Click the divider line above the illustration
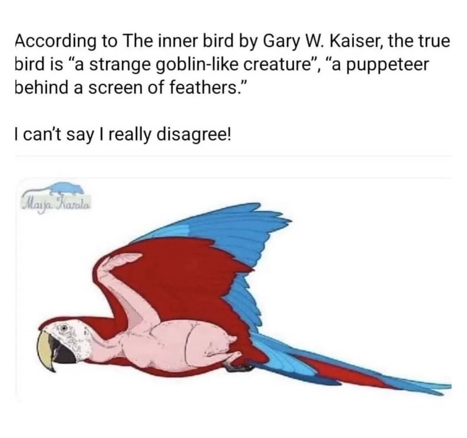 pyautogui.click(x=233, y=156)
